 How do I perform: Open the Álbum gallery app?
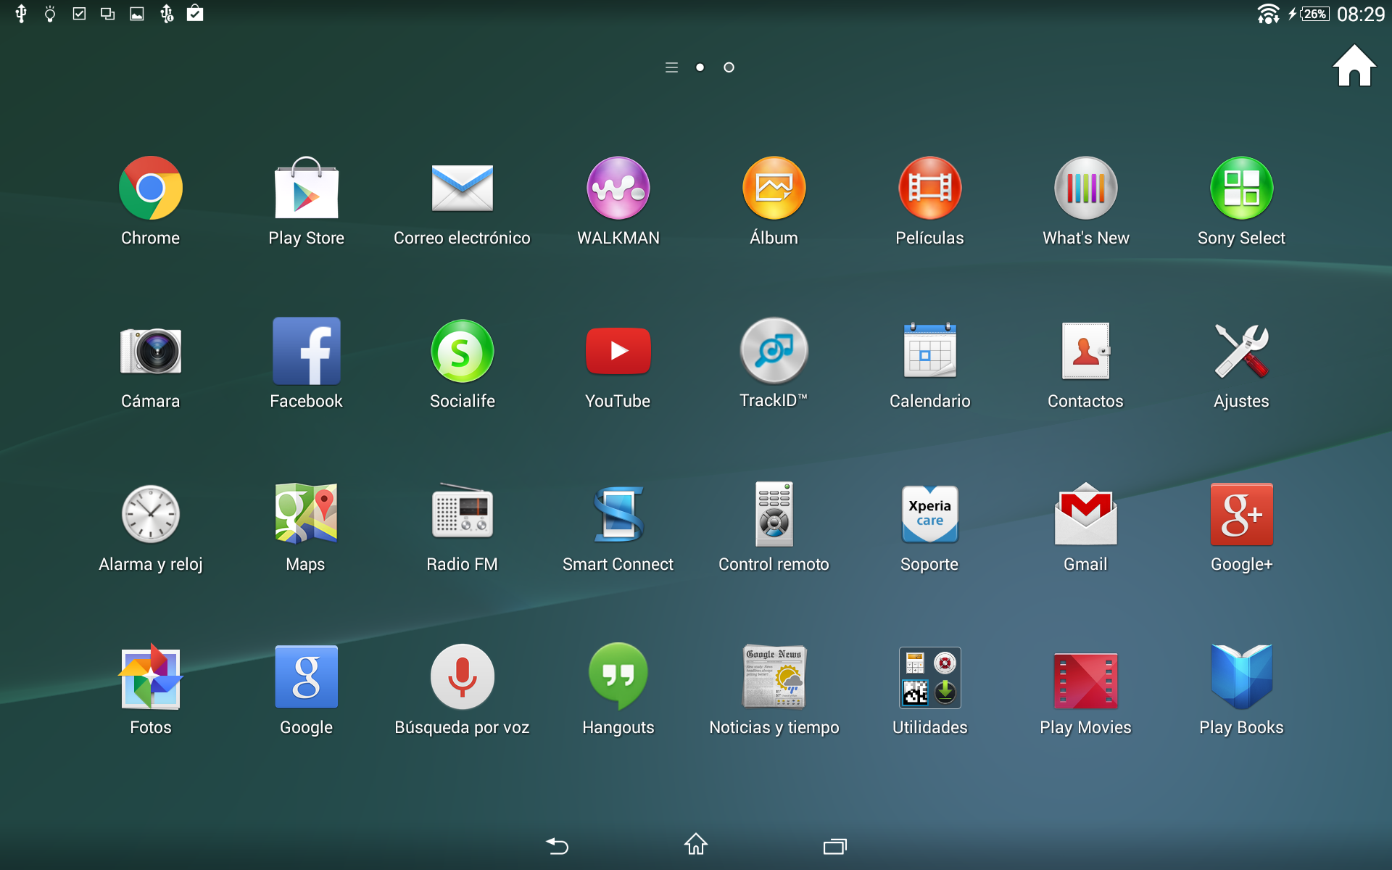pos(774,188)
